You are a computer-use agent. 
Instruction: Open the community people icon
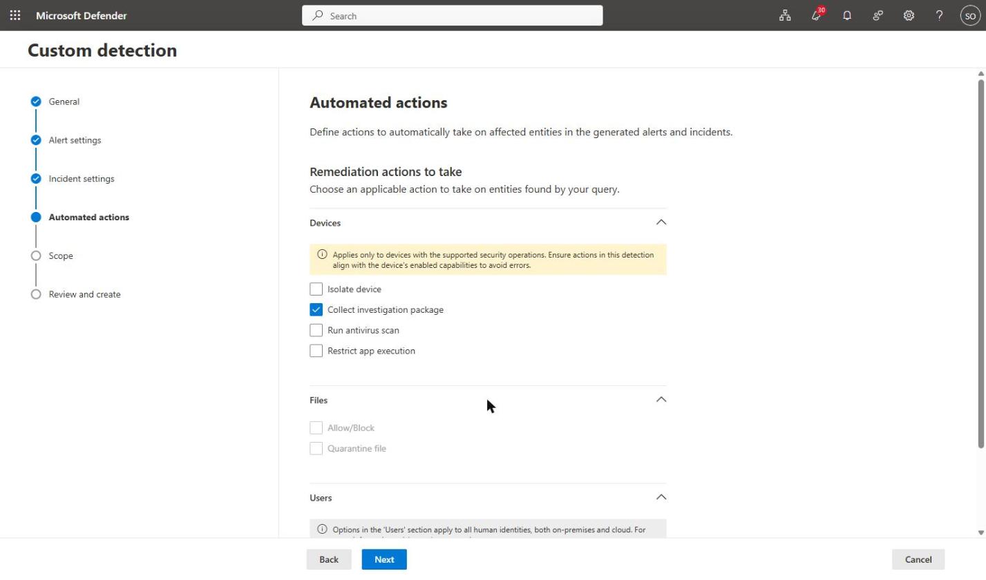(x=878, y=15)
